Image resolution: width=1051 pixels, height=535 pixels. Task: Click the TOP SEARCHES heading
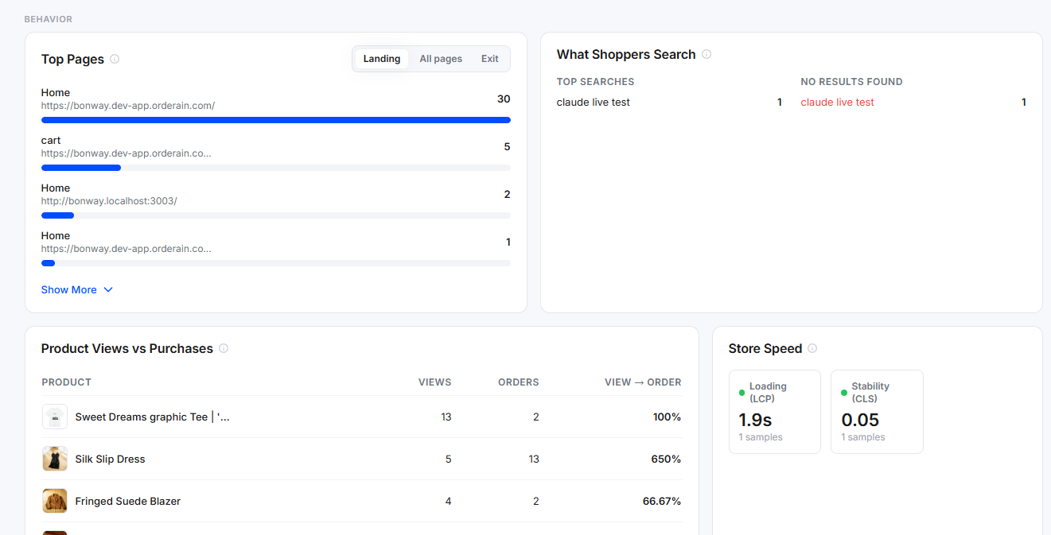[596, 82]
